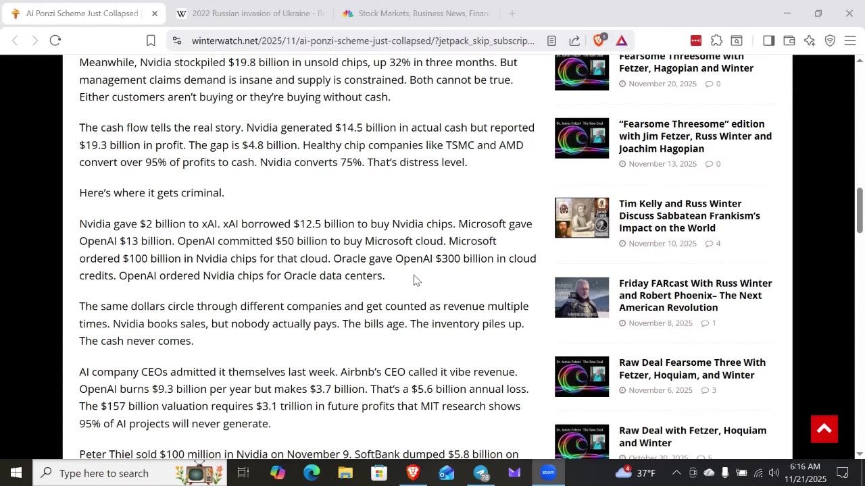Click the red scroll-to-top arrow button
Image resolution: width=865 pixels, height=486 pixels.
pos(824,429)
